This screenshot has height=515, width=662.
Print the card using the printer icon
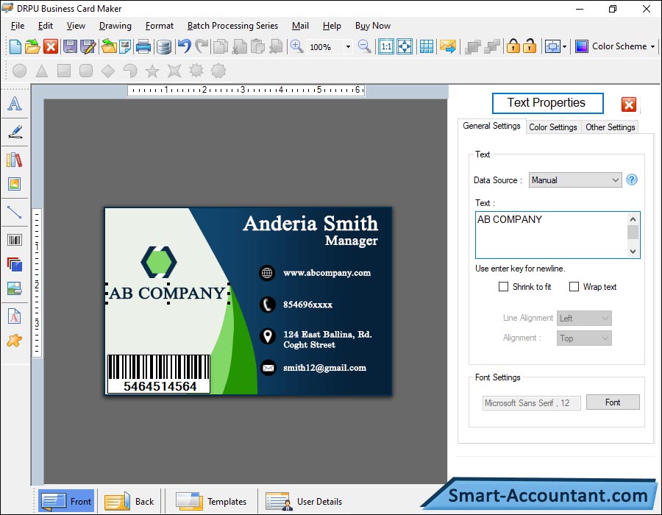click(143, 46)
